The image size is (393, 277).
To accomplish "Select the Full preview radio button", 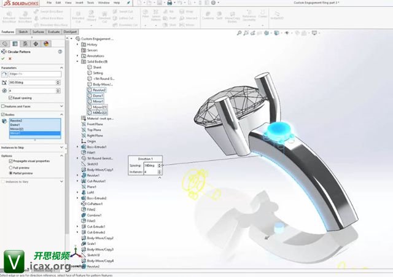I will pos(10,168).
